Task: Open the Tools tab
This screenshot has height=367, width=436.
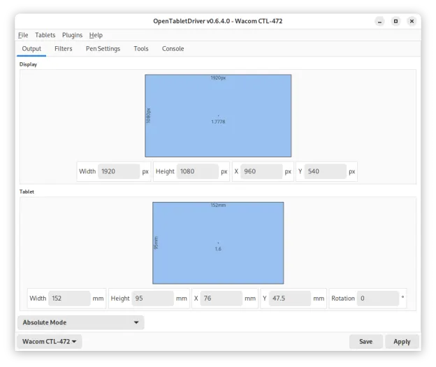Action: tap(141, 49)
